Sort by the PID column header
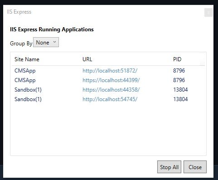The image size is (218, 180). click(x=177, y=59)
